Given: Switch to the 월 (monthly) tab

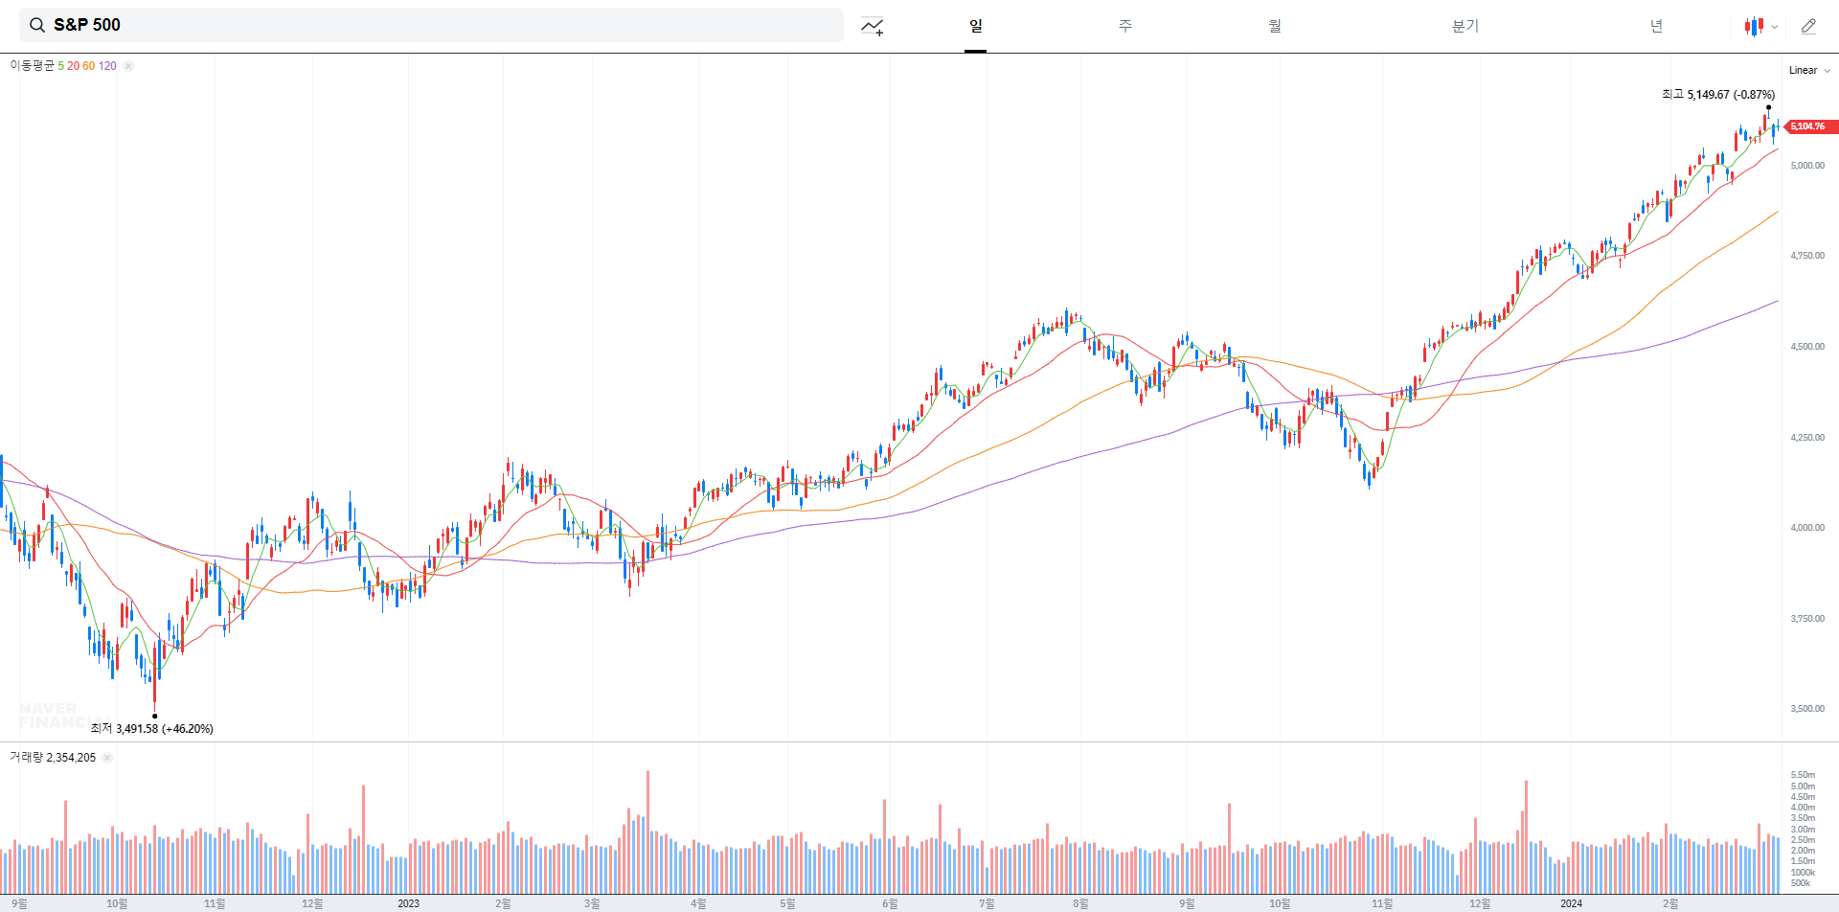Looking at the screenshot, I should pyautogui.click(x=1275, y=26).
